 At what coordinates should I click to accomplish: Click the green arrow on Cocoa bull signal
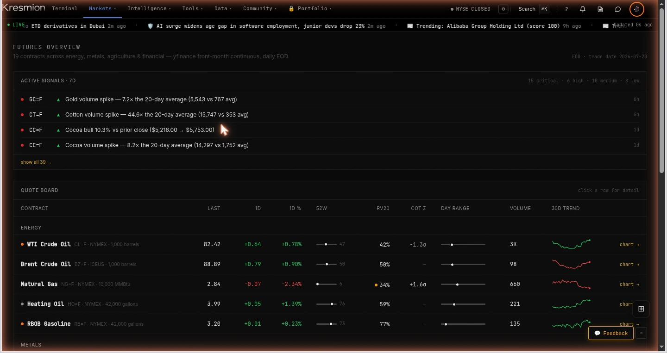pyautogui.click(x=58, y=130)
